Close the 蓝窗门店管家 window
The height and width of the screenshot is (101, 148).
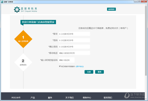click(144, 1)
